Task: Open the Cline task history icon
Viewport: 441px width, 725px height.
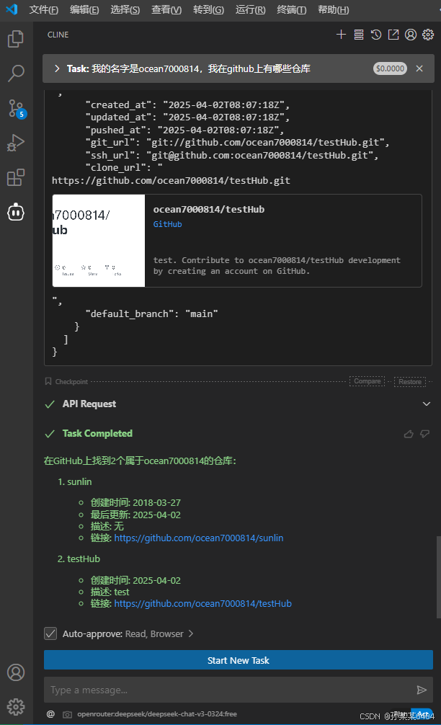Action: tap(376, 35)
